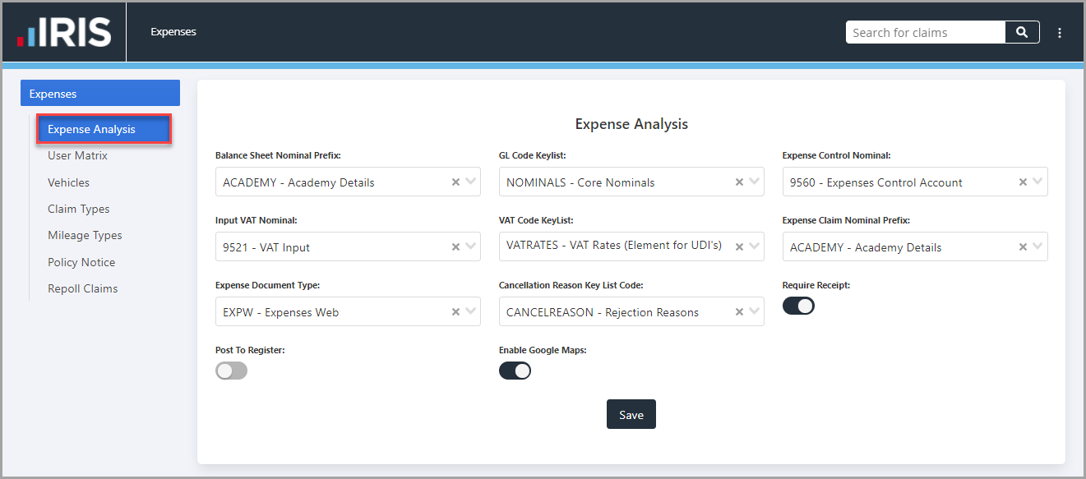The height and width of the screenshot is (479, 1086).
Task: Clear VAT Code KeyList selection
Action: (x=739, y=247)
